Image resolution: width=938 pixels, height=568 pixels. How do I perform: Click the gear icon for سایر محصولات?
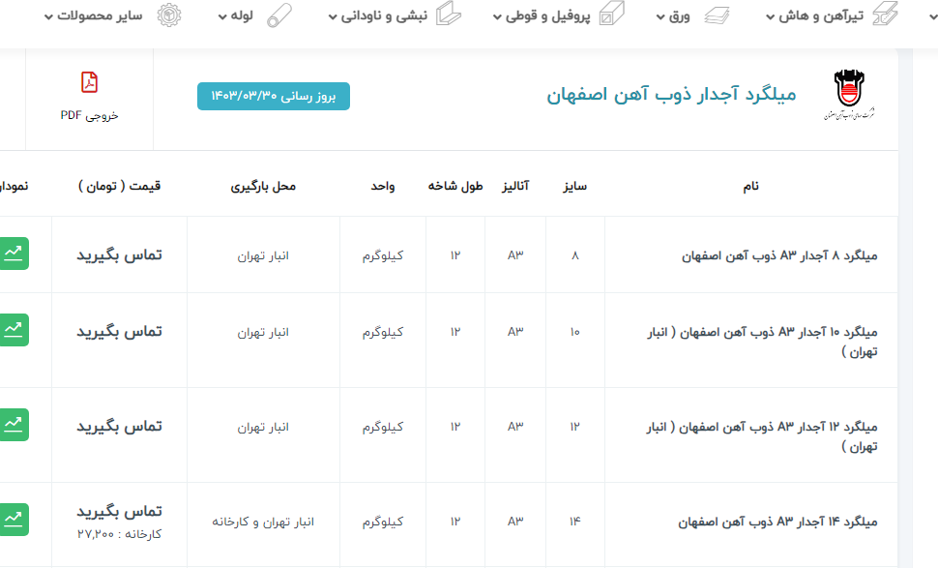click(169, 15)
